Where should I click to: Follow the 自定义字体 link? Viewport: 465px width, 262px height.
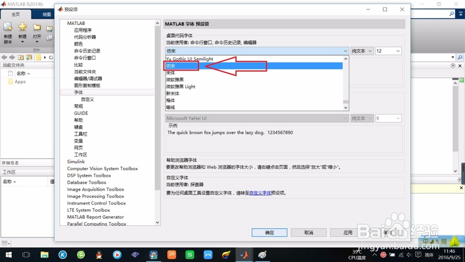click(x=260, y=193)
